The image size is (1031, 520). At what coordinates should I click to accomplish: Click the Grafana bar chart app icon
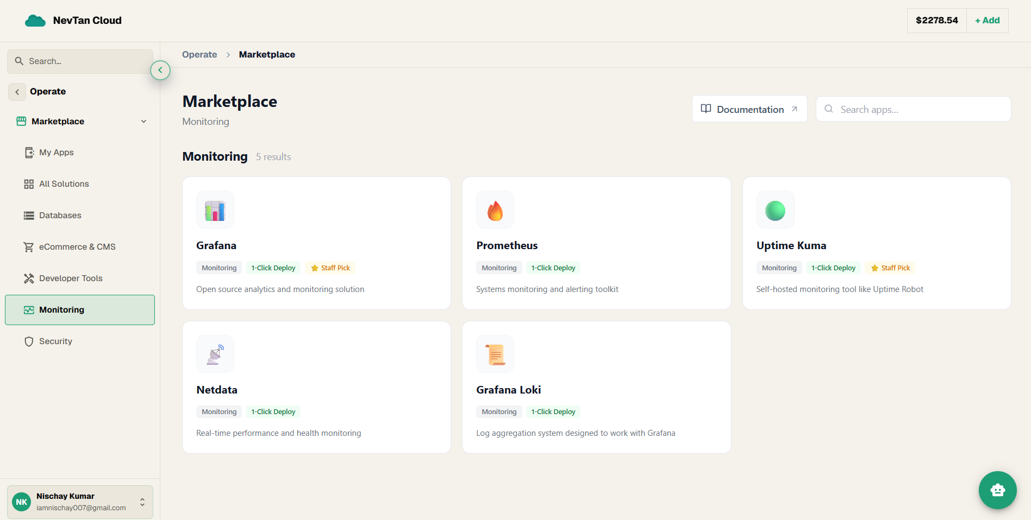point(215,210)
